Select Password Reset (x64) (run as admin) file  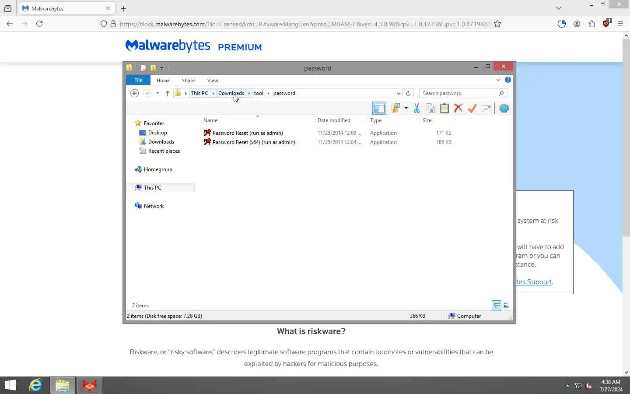pyautogui.click(x=254, y=142)
